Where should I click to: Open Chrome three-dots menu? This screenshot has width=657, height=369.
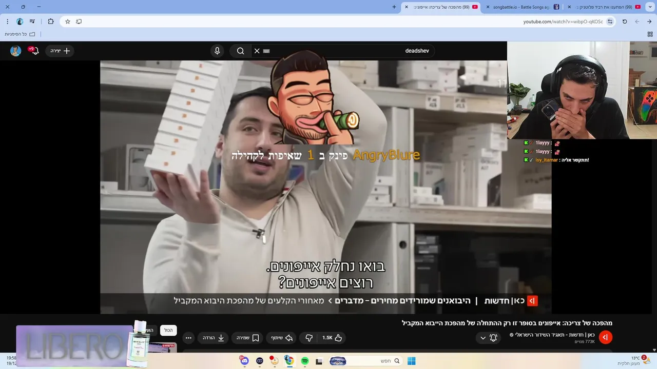7,22
